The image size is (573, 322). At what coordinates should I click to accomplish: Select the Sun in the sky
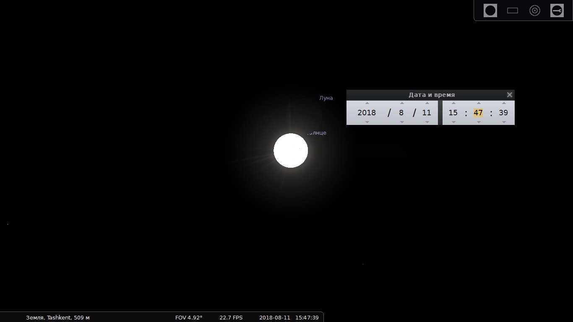pyautogui.click(x=291, y=151)
